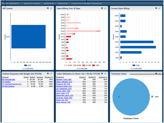Edit the Indirect Expenses with Budget panel
This screenshot has width=164, height=123.
51,74
